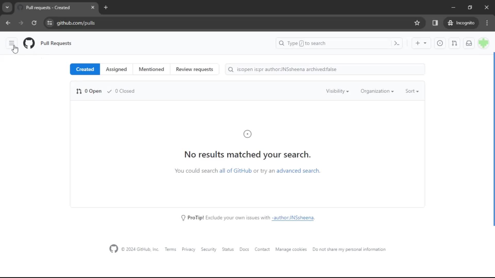Click the search input field
The height and width of the screenshot is (278, 495).
[325, 69]
